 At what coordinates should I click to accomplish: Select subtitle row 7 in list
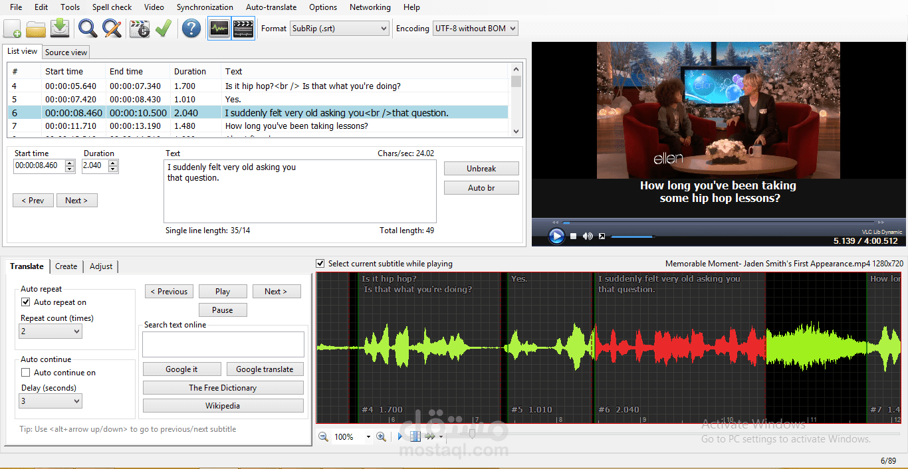point(258,126)
